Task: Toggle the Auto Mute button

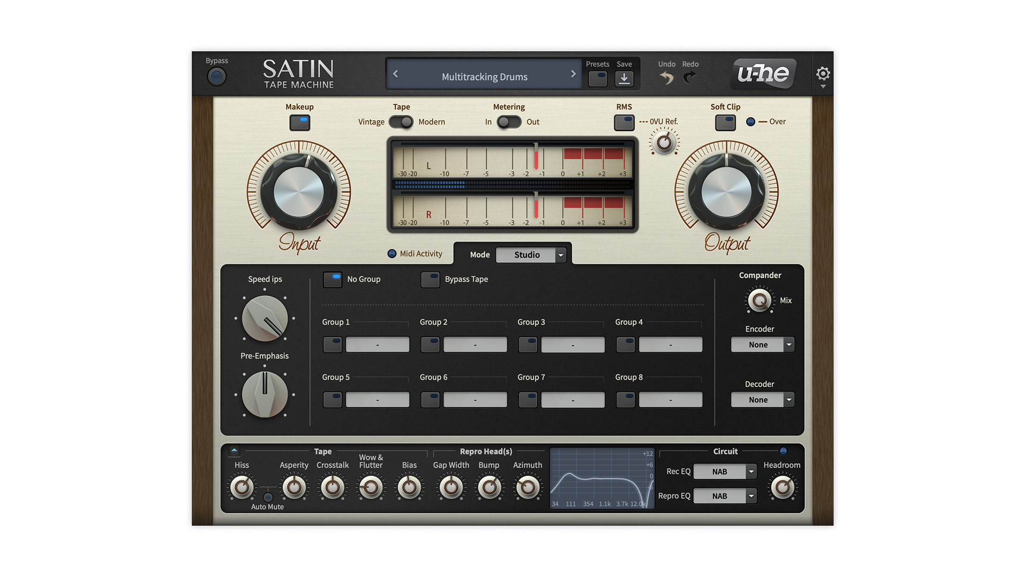Action: (x=268, y=497)
